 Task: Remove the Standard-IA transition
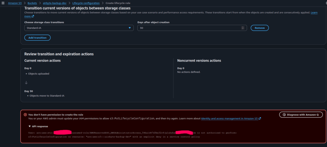(260, 28)
